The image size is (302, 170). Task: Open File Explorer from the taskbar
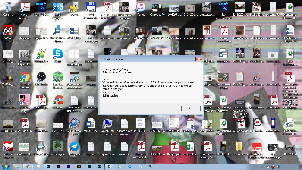click(x=17, y=167)
